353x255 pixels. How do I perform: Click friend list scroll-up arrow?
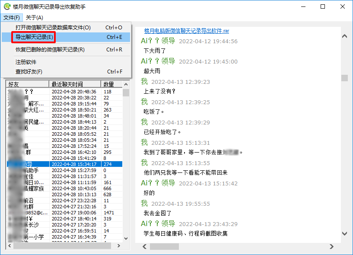tap(126, 84)
